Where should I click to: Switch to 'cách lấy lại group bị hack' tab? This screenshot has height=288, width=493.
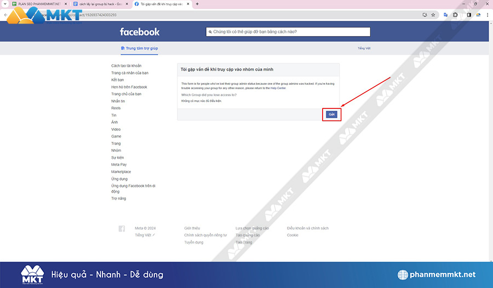[x=100, y=4]
